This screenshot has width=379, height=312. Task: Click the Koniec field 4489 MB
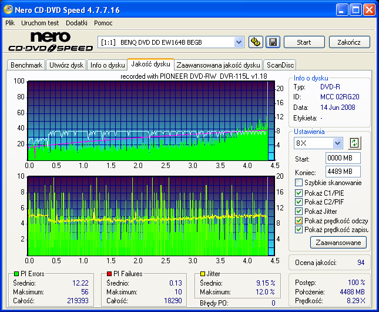click(x=343, y=172)
